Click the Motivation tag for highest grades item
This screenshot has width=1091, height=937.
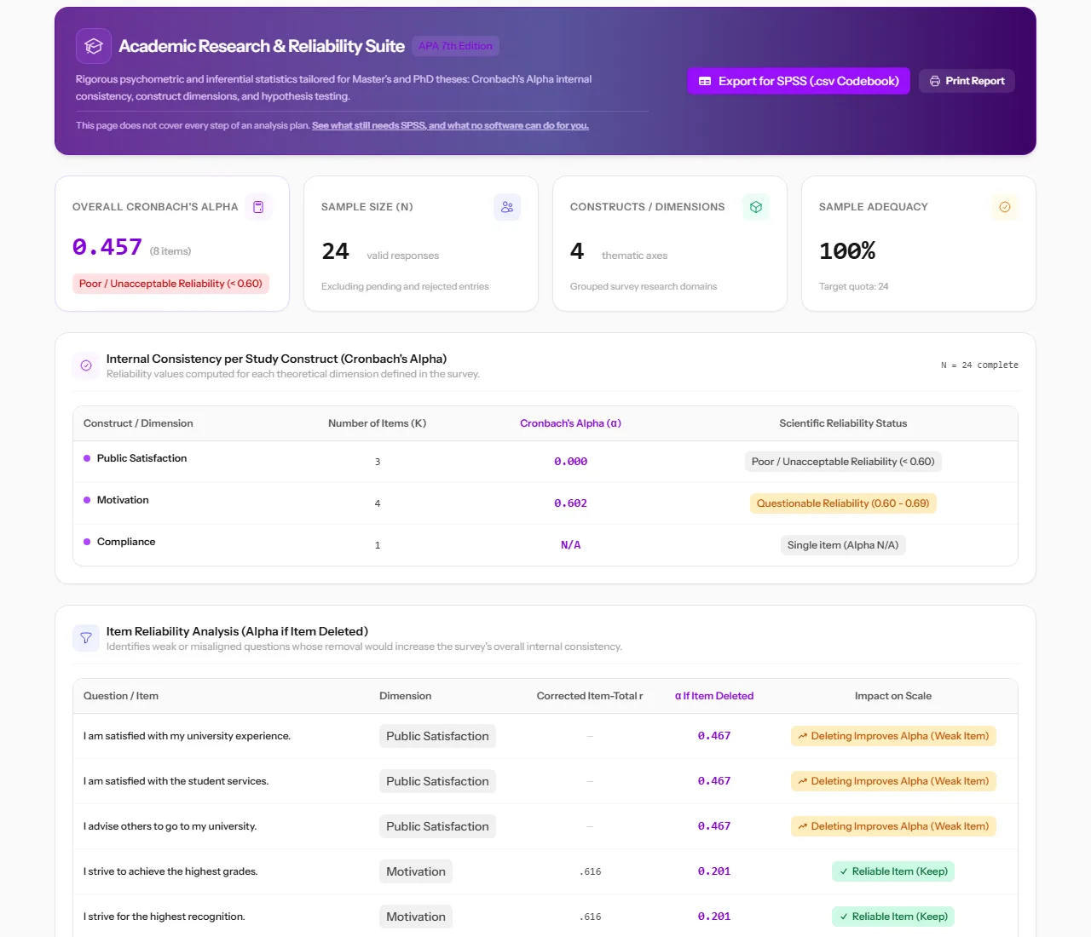click(x=416, y=871)
